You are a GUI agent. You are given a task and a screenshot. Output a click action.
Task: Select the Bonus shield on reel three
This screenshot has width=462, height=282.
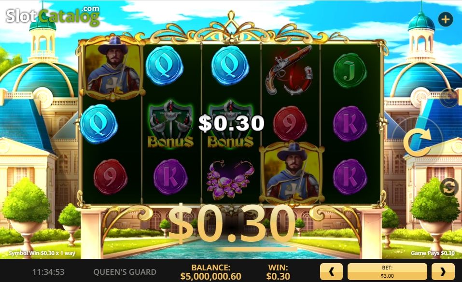(x=230, y=124)
